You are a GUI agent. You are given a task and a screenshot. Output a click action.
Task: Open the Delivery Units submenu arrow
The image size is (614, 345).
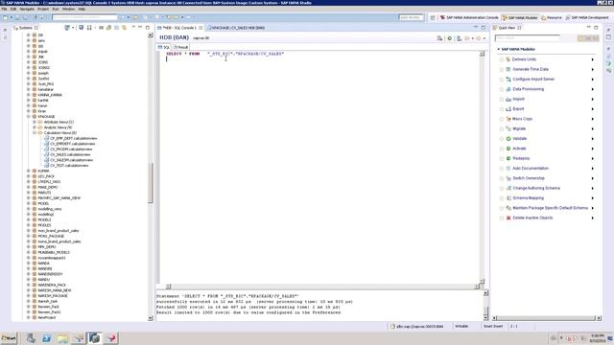point(593,59)
